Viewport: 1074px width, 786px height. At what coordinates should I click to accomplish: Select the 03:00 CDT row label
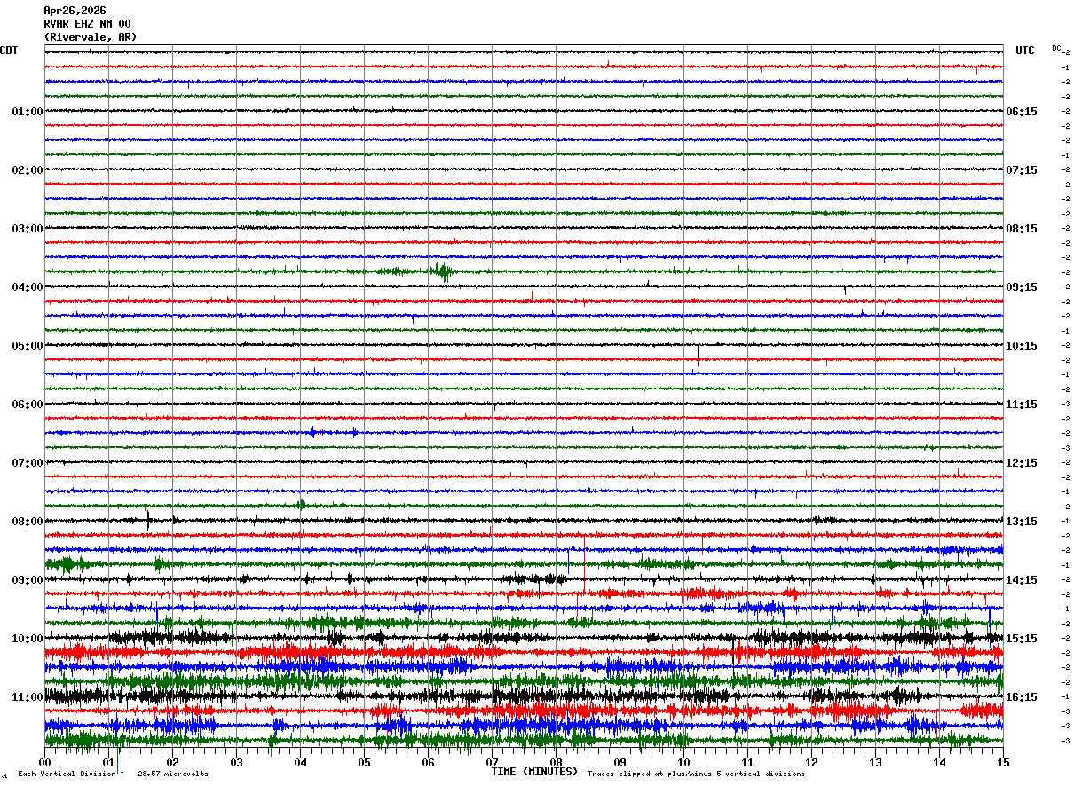[27, 229]
